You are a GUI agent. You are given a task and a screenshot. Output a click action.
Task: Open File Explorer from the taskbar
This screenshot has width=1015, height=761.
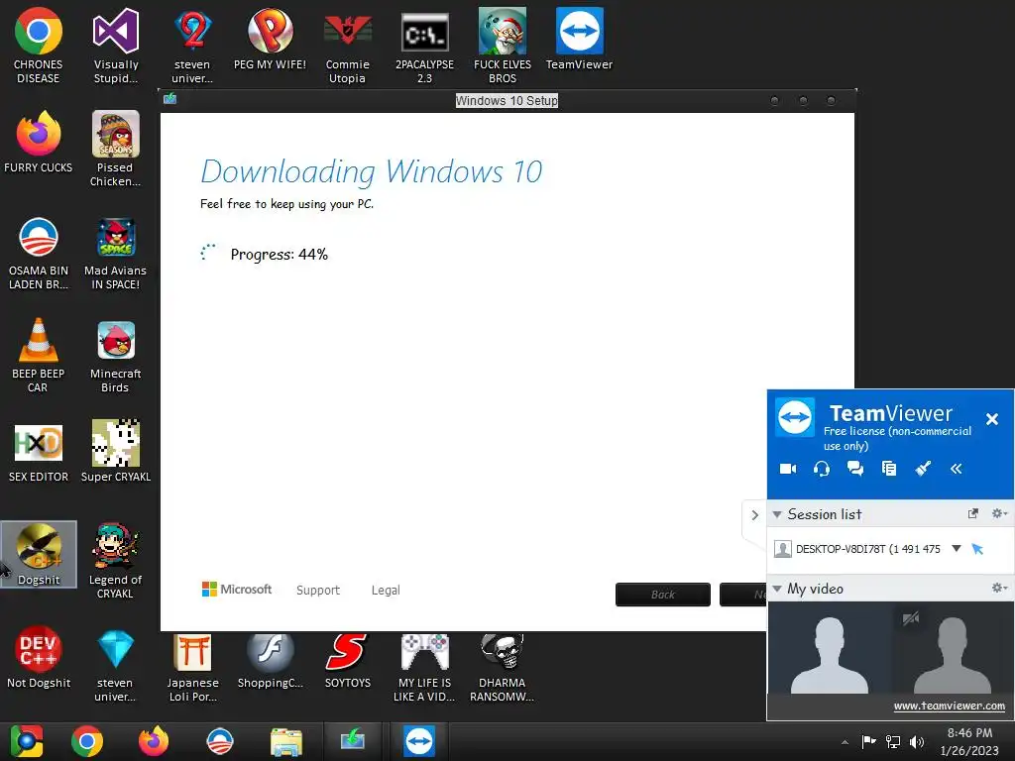pyautogui.click(x=286, y=741)
